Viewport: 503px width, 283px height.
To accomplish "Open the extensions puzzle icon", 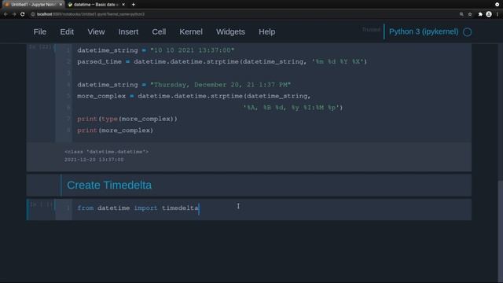I will 480,14.
